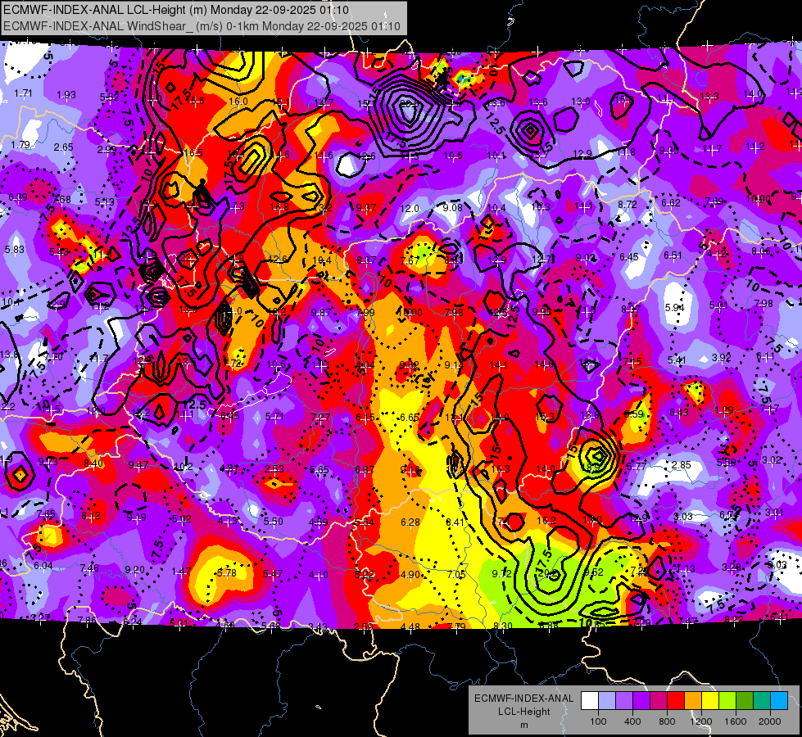Click the ECMWF-INDEX-ANAL label in the legend

(x=523, y=699)
